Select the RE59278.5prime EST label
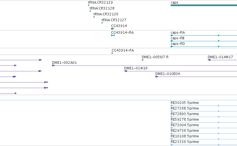Viewport: 237px width, 146px height. coord(185,120)
